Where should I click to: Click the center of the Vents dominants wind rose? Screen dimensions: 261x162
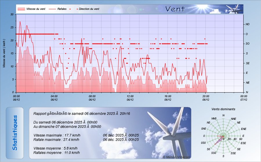pyautogui.click(x=223, y=136)
